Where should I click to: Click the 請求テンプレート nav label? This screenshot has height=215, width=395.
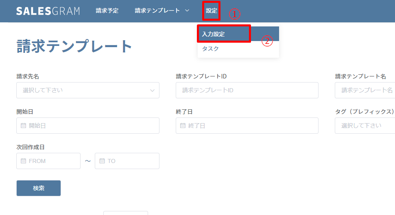(x=157, y=11)
